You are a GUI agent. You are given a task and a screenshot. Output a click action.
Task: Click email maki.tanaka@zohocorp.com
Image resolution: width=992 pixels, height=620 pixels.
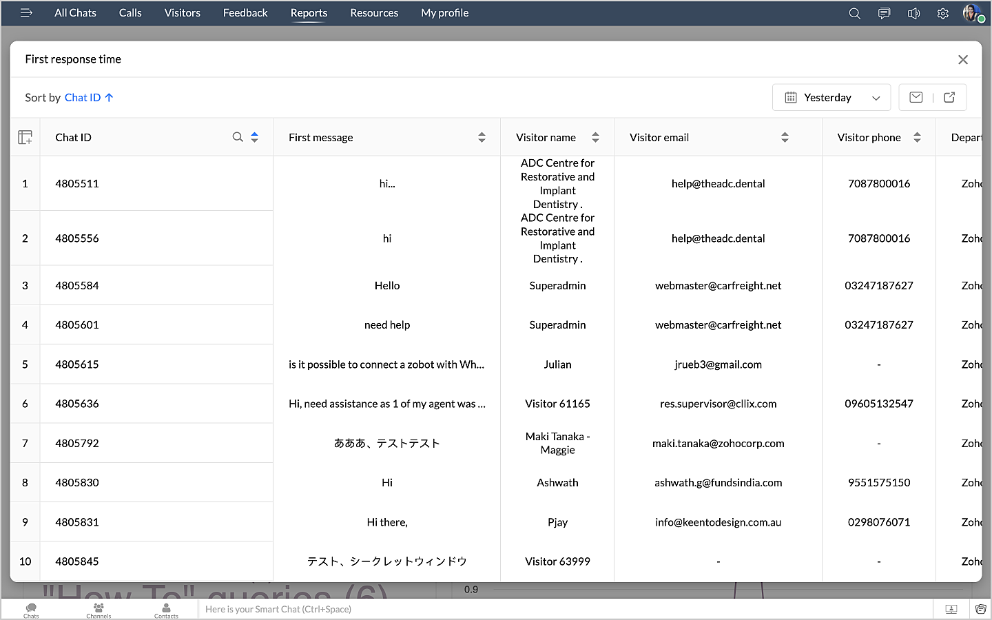pos(718,443)
